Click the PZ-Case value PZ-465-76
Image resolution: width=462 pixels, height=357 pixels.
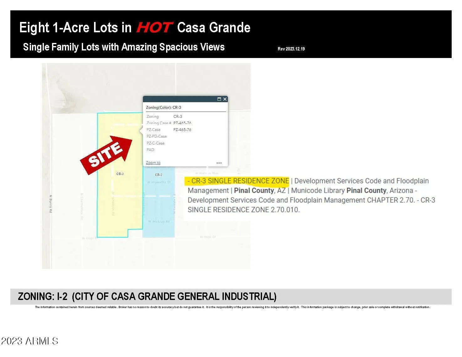tap(182, 129)
